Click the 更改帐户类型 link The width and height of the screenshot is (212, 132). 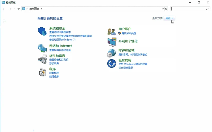(129, 33)
